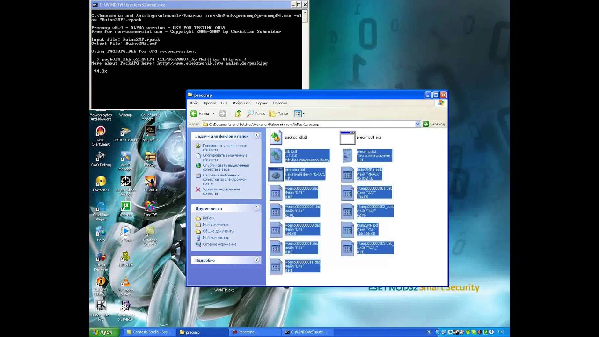Switch to Camtasia Studio taskbar button
This screenshot has height=337, width=599.
150,332
